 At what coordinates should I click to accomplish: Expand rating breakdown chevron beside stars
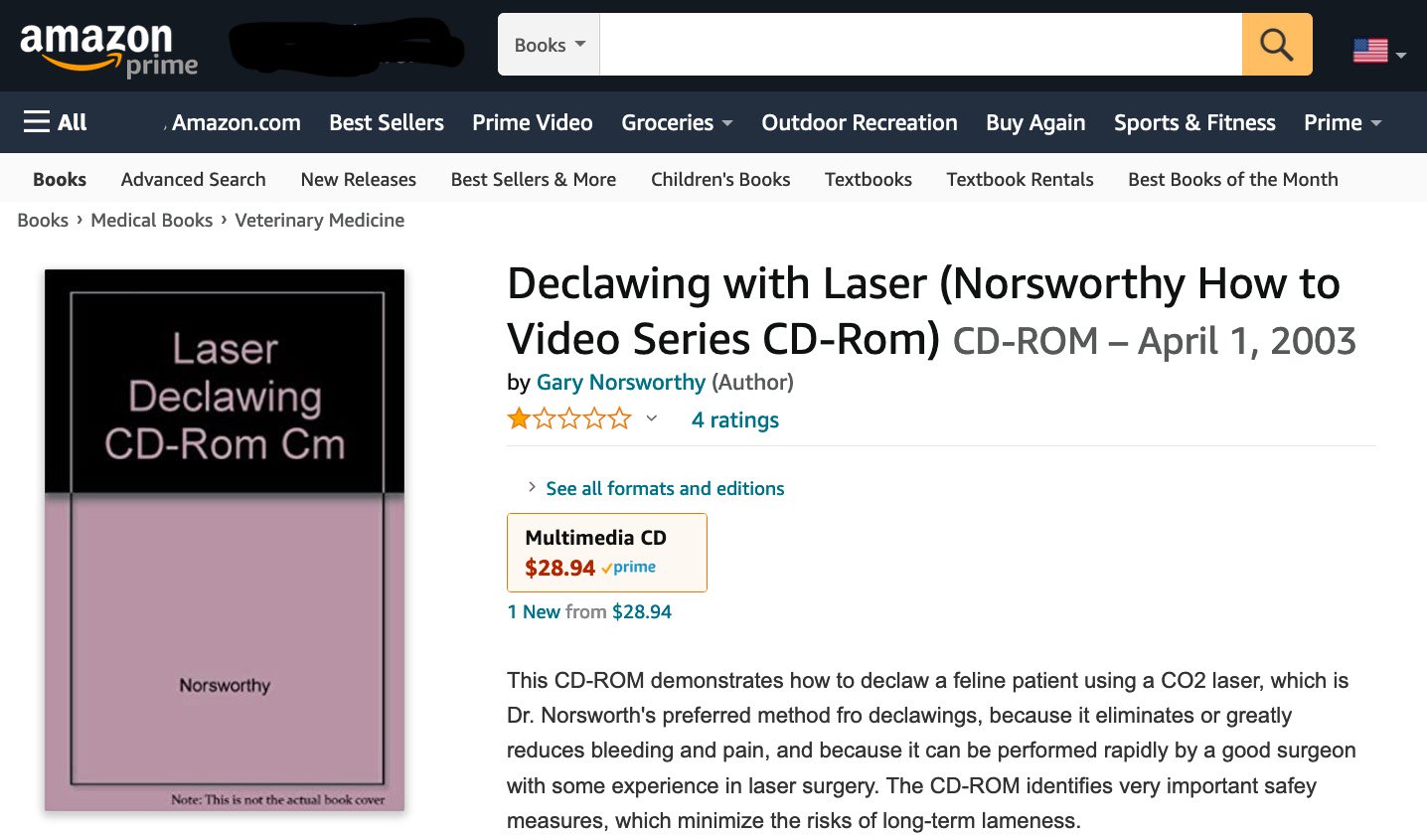click(652, 418)
